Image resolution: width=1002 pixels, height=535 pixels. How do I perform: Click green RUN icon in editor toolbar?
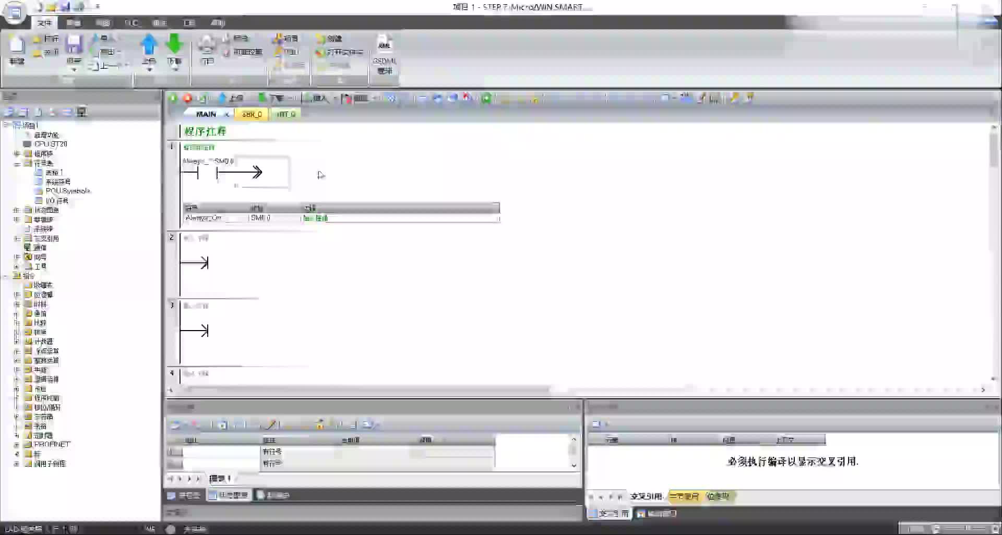click(173, 98)
